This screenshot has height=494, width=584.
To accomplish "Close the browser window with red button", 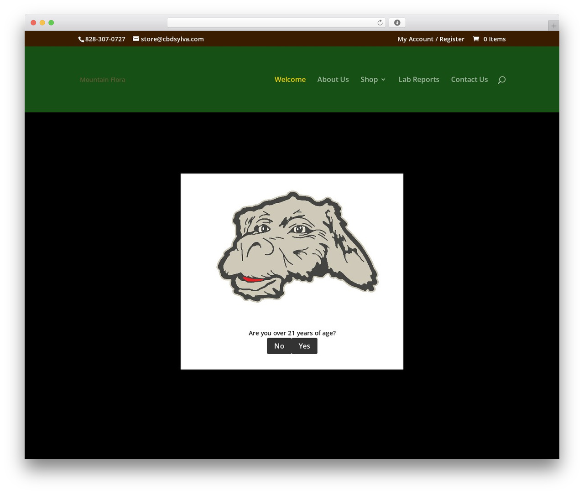I will [33, 23].
